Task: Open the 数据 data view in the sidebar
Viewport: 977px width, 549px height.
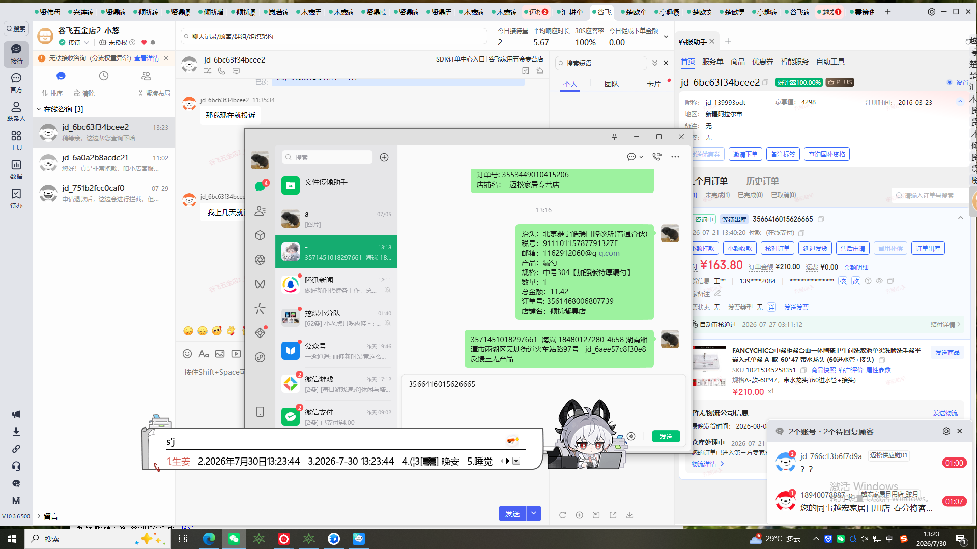Action: (16, 169)
